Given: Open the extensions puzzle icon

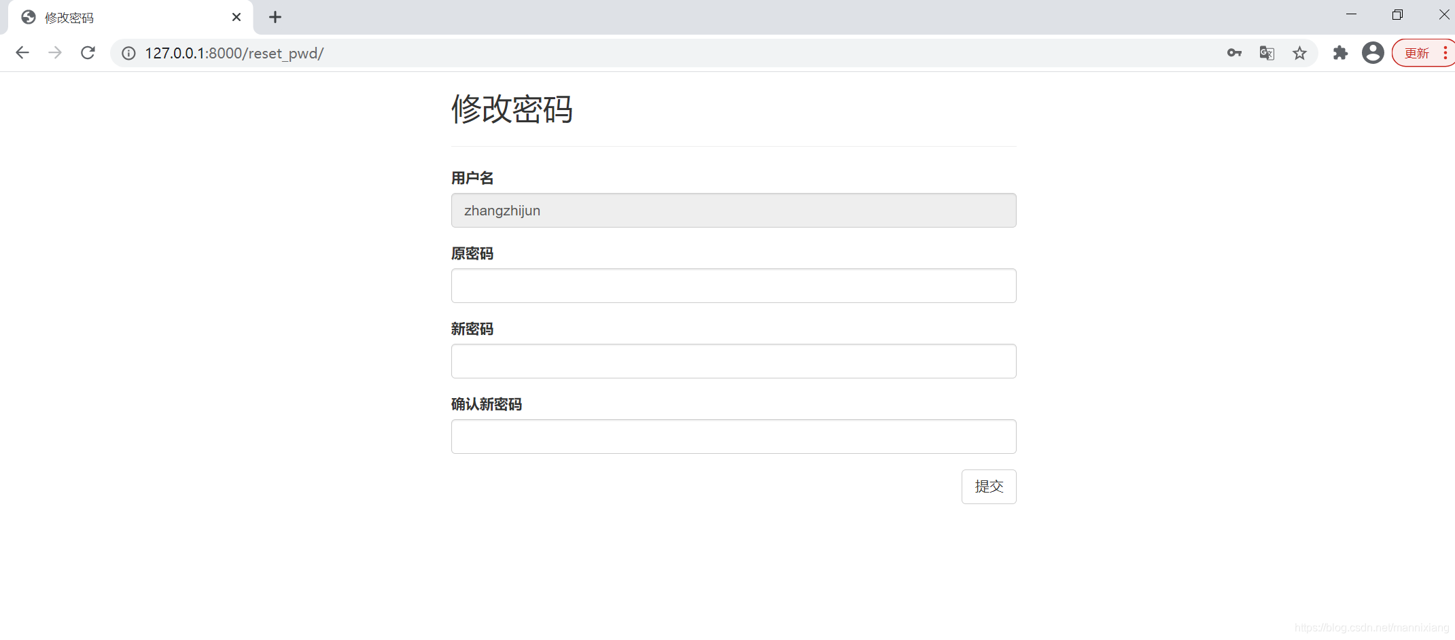Looking at the screenshot, I should pos(1340,53).
